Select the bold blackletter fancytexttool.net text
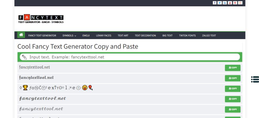This screenshot has height=118, width=259. [36, 78]
